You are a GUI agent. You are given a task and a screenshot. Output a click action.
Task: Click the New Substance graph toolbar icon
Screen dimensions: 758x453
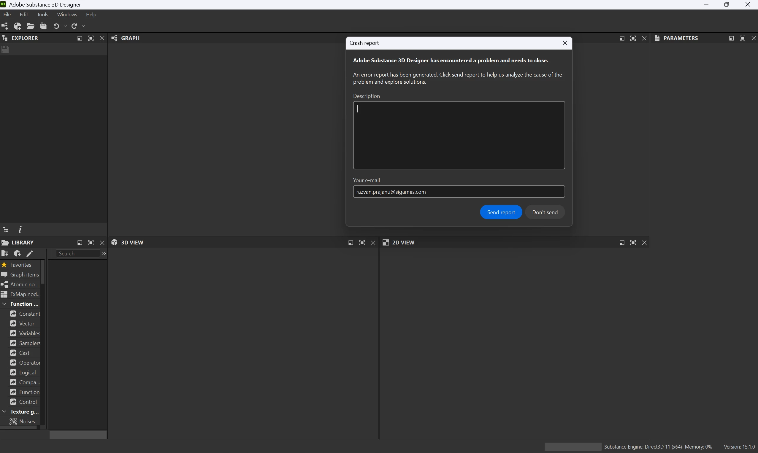pos(5,26)
